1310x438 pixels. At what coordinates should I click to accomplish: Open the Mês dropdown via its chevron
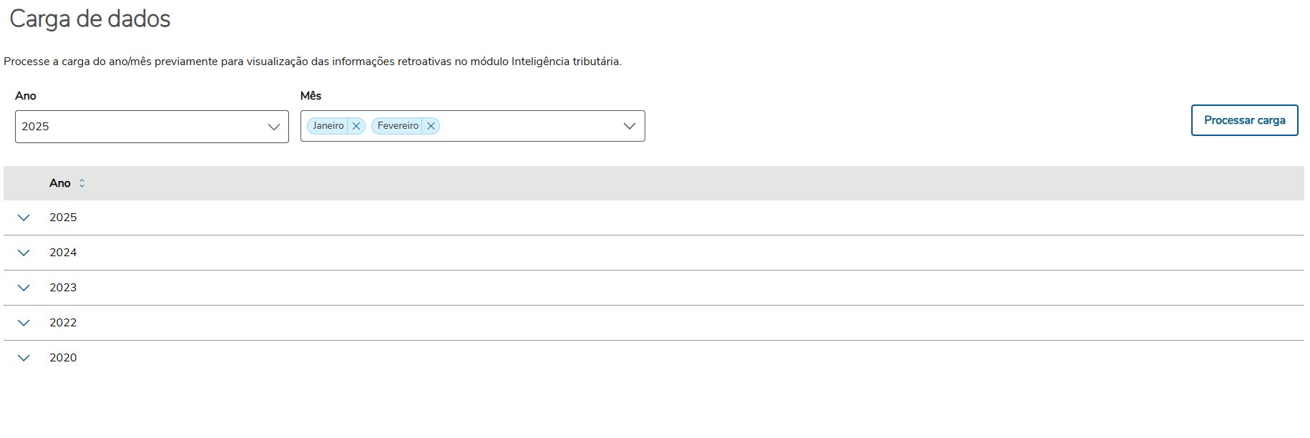tap(630, 126)
